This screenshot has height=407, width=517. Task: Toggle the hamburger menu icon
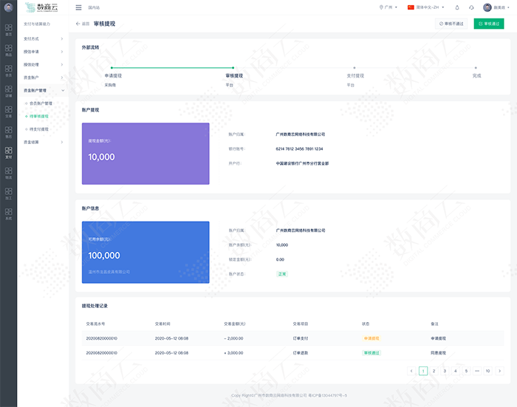tap(78, 7)
